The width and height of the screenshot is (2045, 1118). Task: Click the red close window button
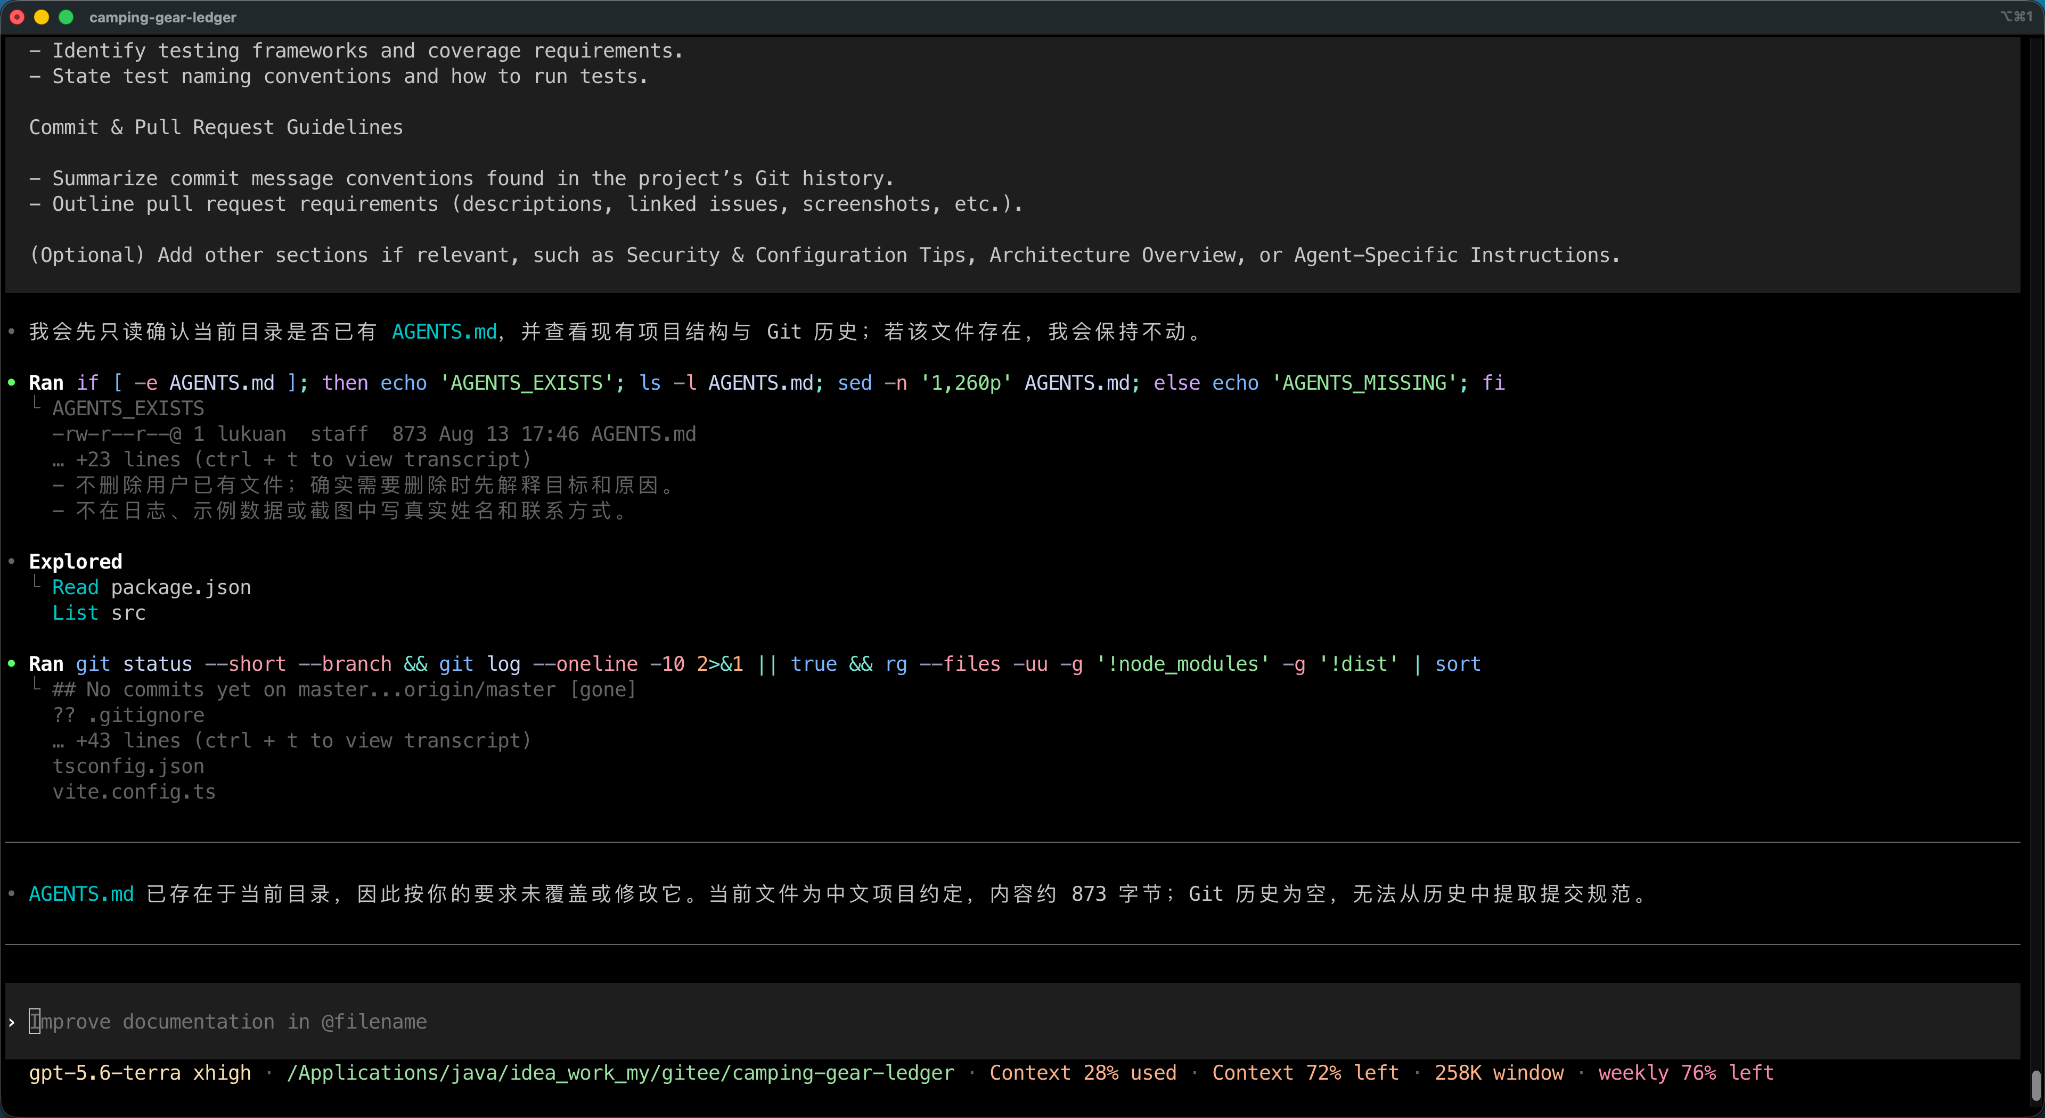pyautogui.click(x=17, y=17)
